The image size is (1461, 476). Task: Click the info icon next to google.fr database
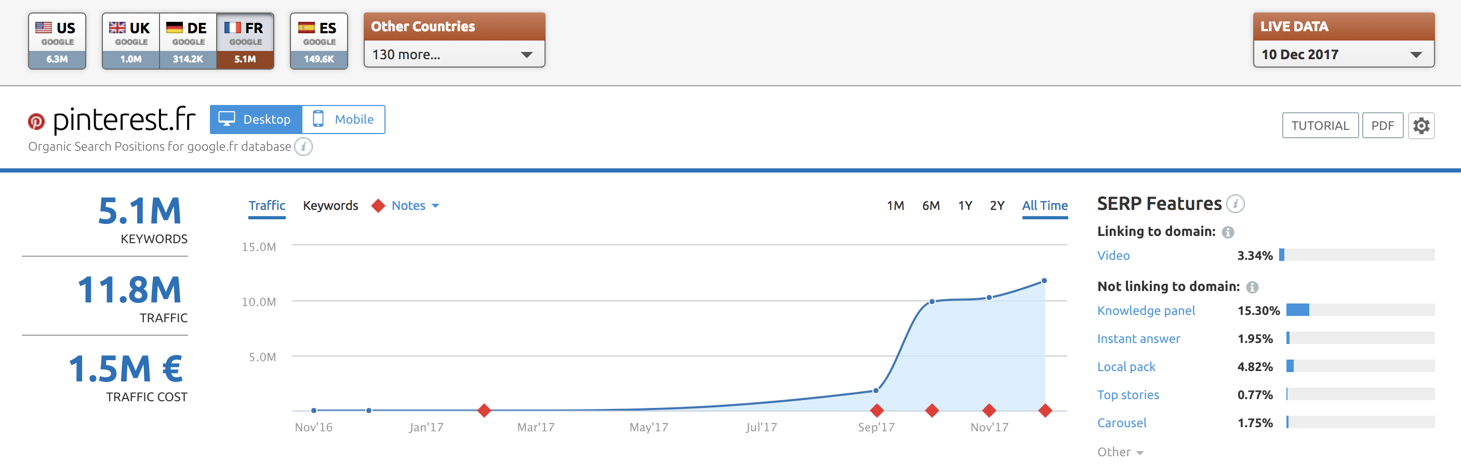303,147
